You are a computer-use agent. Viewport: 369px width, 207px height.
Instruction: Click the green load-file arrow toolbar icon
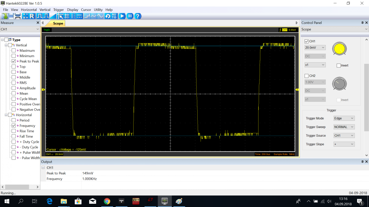tap(5, 16)
